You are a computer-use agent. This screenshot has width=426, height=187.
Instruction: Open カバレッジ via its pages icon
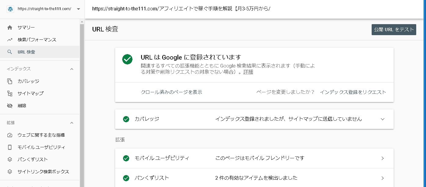[x=10, y=81]
